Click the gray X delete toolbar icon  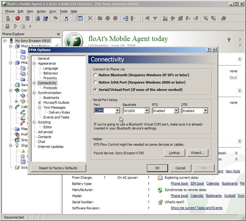(90, 18)
